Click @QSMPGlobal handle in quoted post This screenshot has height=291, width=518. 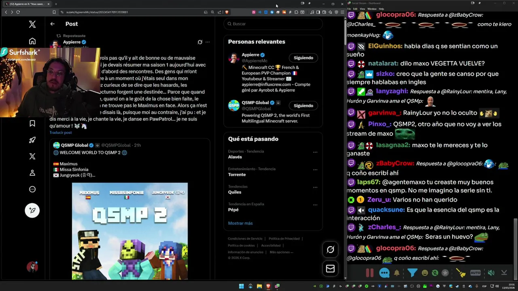[x=116, y=145]
